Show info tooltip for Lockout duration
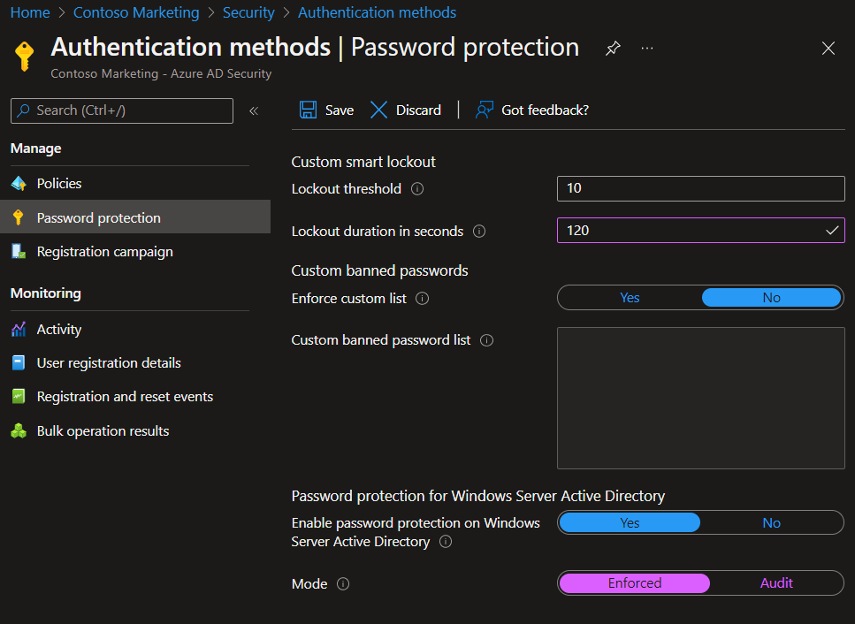Screen dimensions: 855x624 coord(479,232)
